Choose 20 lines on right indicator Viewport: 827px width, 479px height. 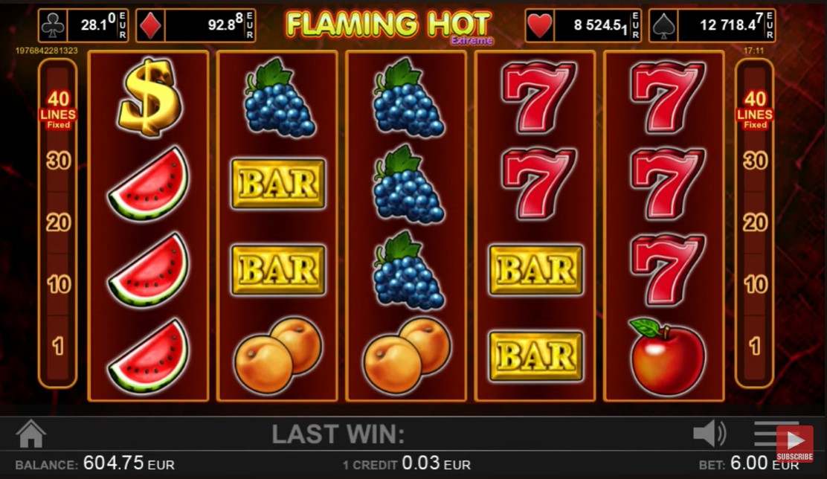[x=755, y=222]
